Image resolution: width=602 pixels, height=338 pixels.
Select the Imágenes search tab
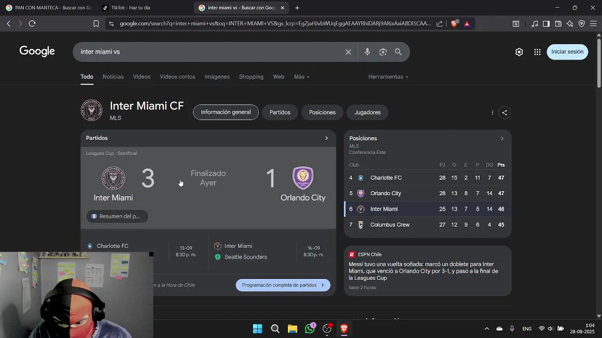coord(217,77)
